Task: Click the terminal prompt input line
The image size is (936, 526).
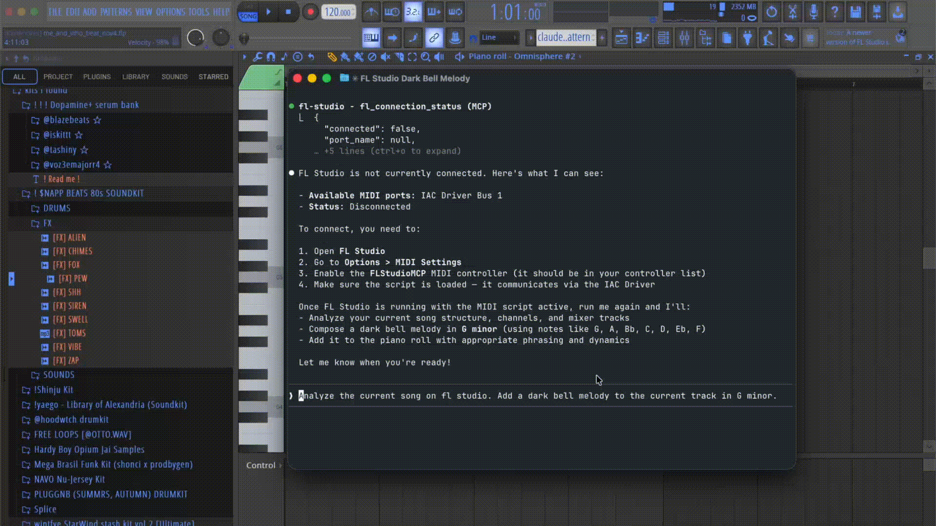Action: (x=540, y=396)
